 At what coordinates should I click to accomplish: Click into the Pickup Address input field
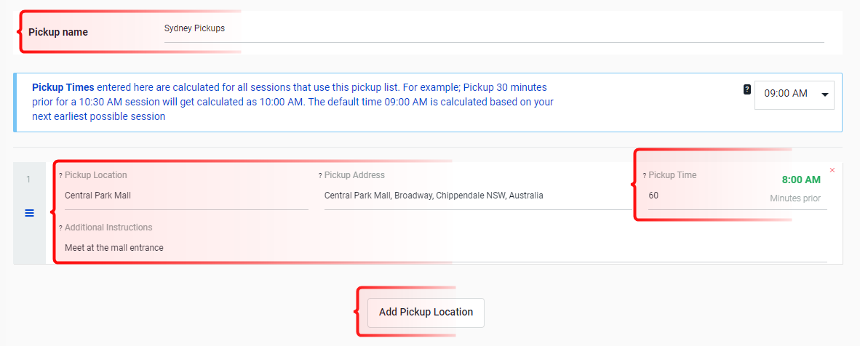coord(477,196)
